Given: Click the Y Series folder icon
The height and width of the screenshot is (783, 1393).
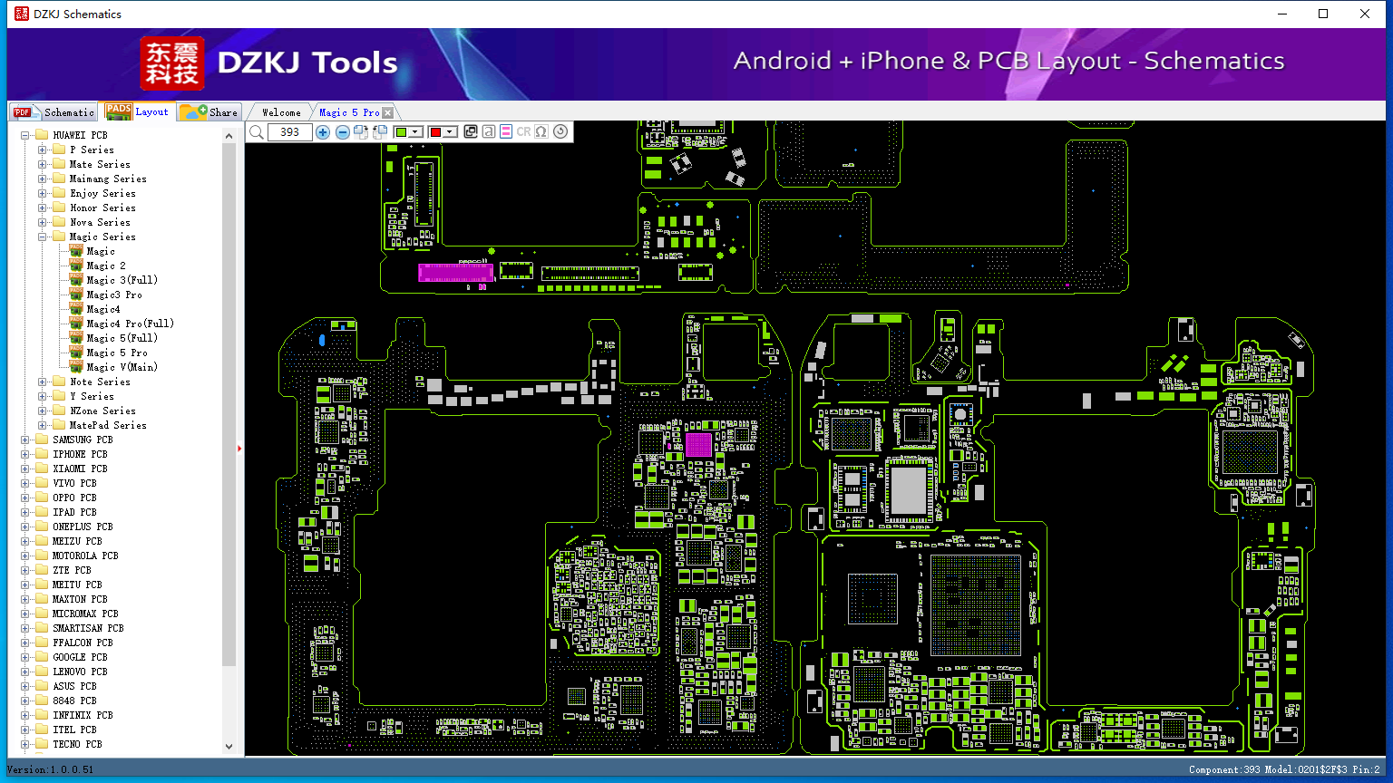Looking at the screenshot, I should (x=59, y=396).
